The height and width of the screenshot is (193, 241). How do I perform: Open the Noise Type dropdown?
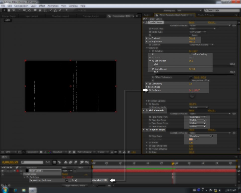tap(198, 32)
